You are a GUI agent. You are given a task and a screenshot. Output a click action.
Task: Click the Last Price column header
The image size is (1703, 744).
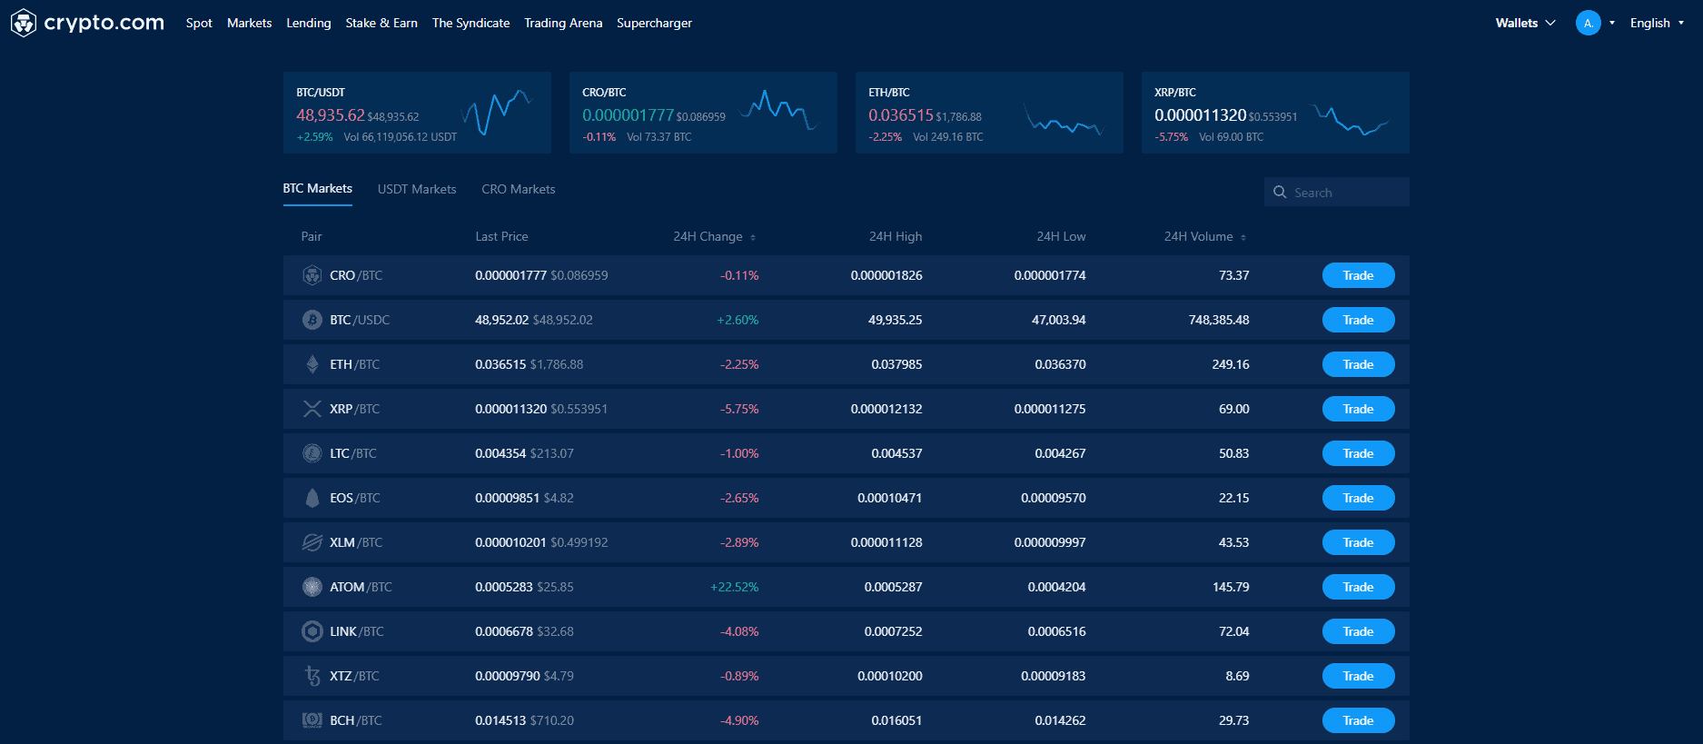[501, 236]
